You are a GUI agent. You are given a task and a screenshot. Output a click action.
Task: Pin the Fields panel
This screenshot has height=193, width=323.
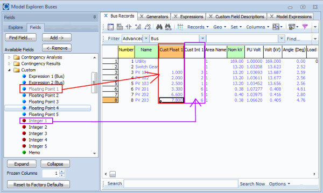tap(95, 17)
